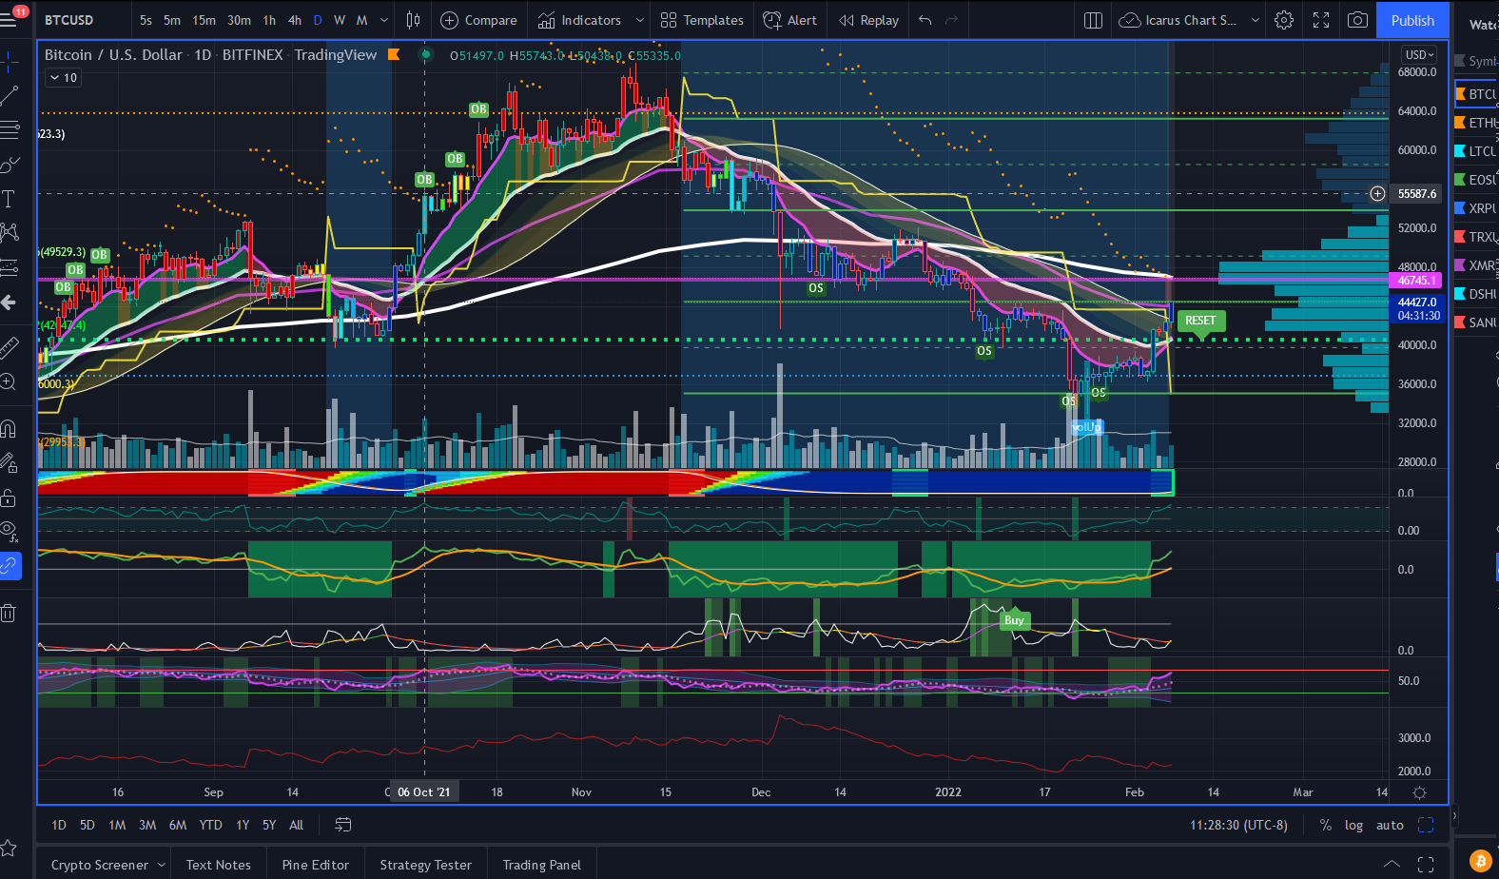Select the trend line drawing tool

10,95
